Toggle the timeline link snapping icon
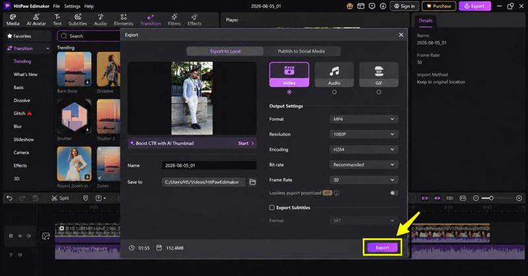 [x=424, y=198]
